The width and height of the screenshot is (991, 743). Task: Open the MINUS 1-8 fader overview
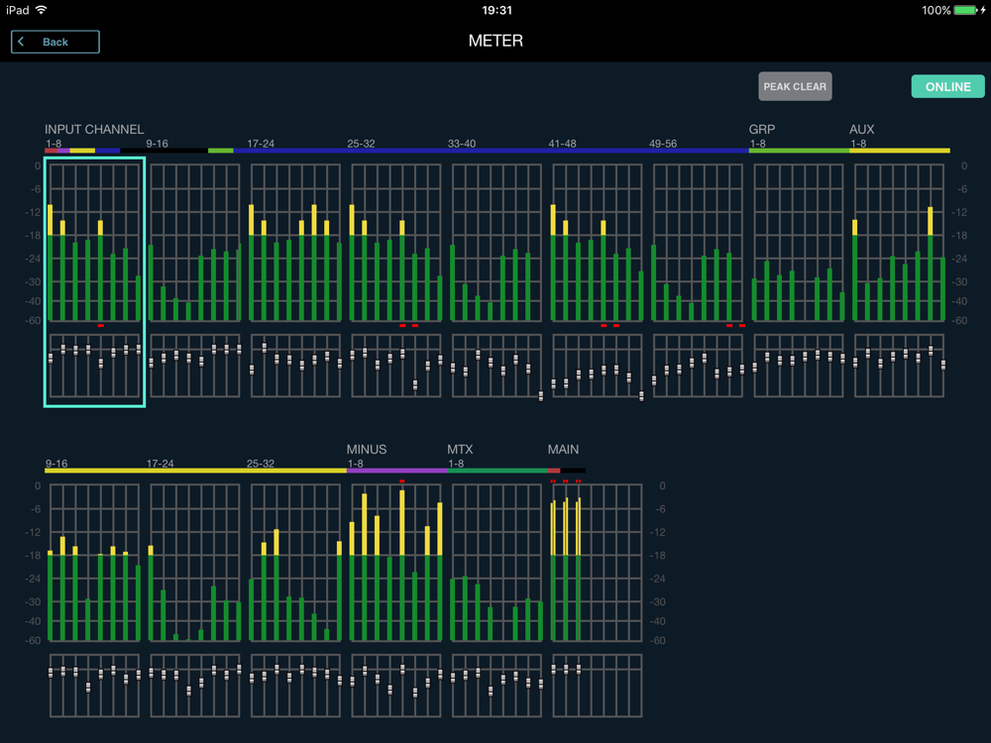point(396,686)
